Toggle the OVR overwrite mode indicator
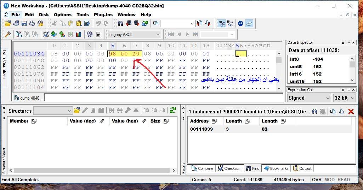Screen dimensions: 363x190 click(x=317, y=180)
